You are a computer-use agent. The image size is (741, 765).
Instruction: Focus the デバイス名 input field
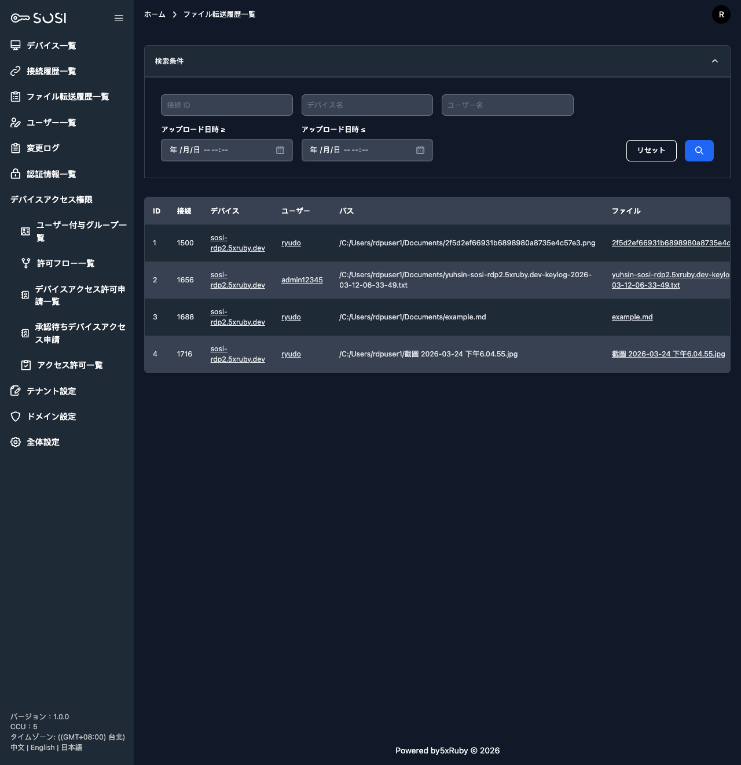tap(366, 105)
